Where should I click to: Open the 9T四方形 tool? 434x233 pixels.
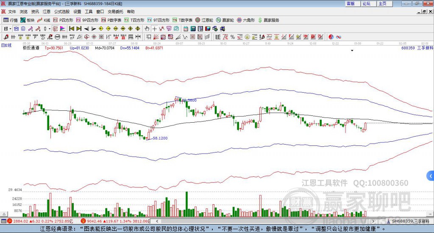159,20
